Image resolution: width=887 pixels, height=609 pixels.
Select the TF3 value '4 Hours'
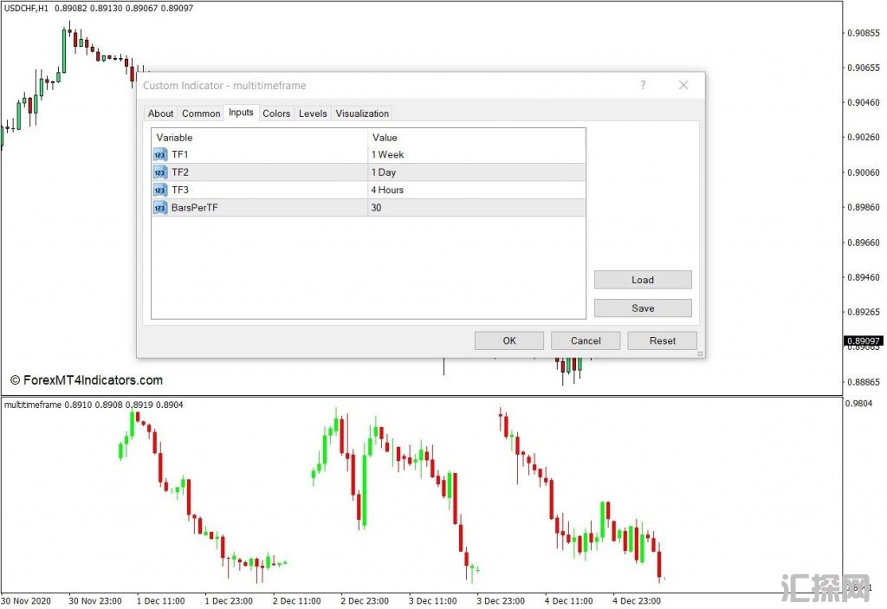[x=387, y=190]
